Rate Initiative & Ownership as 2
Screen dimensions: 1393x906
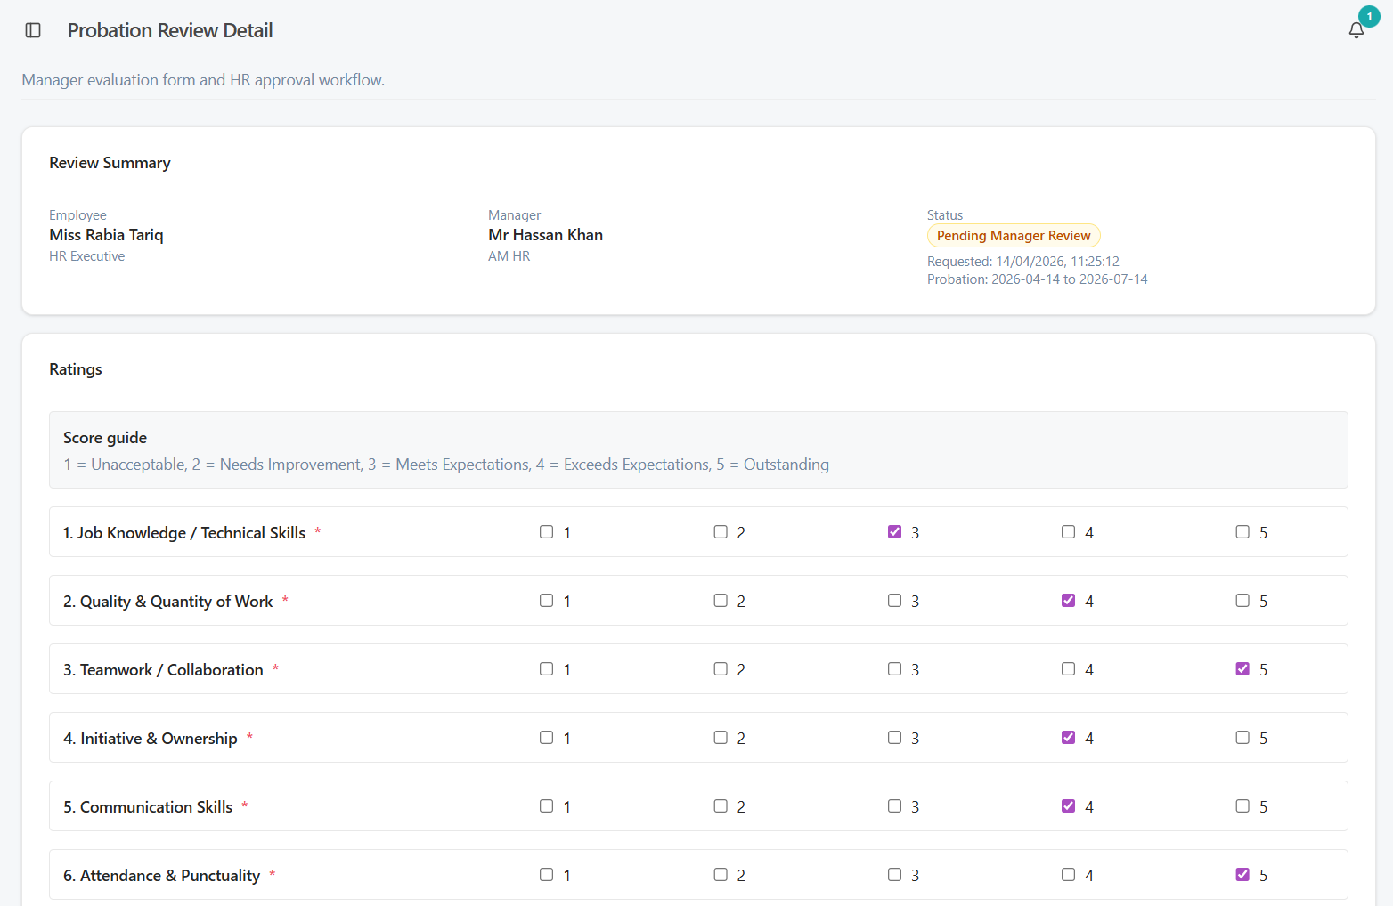coord(721,738)
